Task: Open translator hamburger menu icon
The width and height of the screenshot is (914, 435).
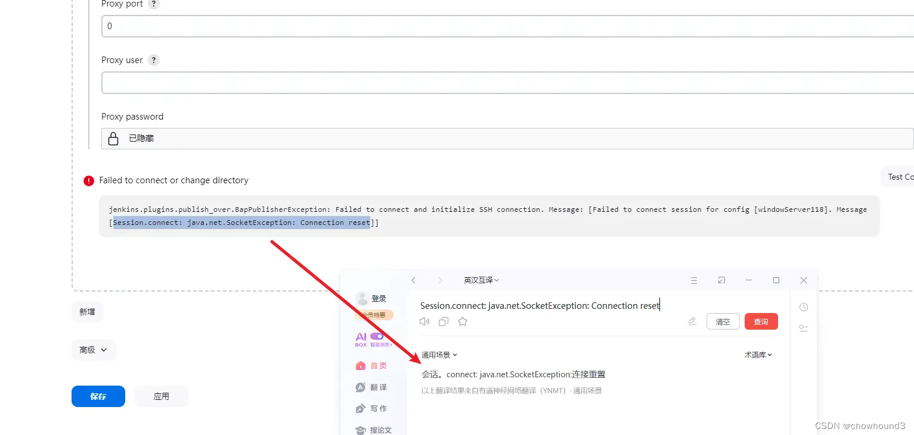Action: [694, 280]
